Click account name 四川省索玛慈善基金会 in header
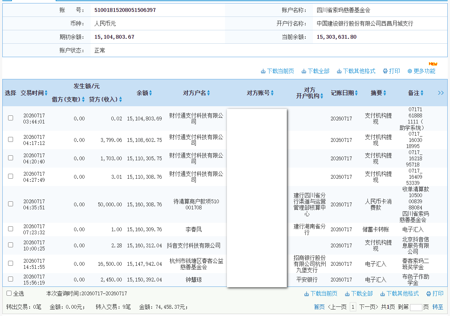450x316 pixels. [x=343, y=10]
